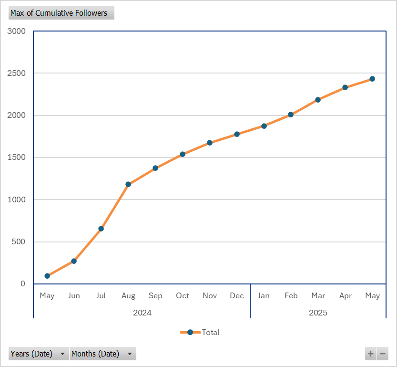Click the Max of Cumulative Followers field button

click(x=61, y=13)
